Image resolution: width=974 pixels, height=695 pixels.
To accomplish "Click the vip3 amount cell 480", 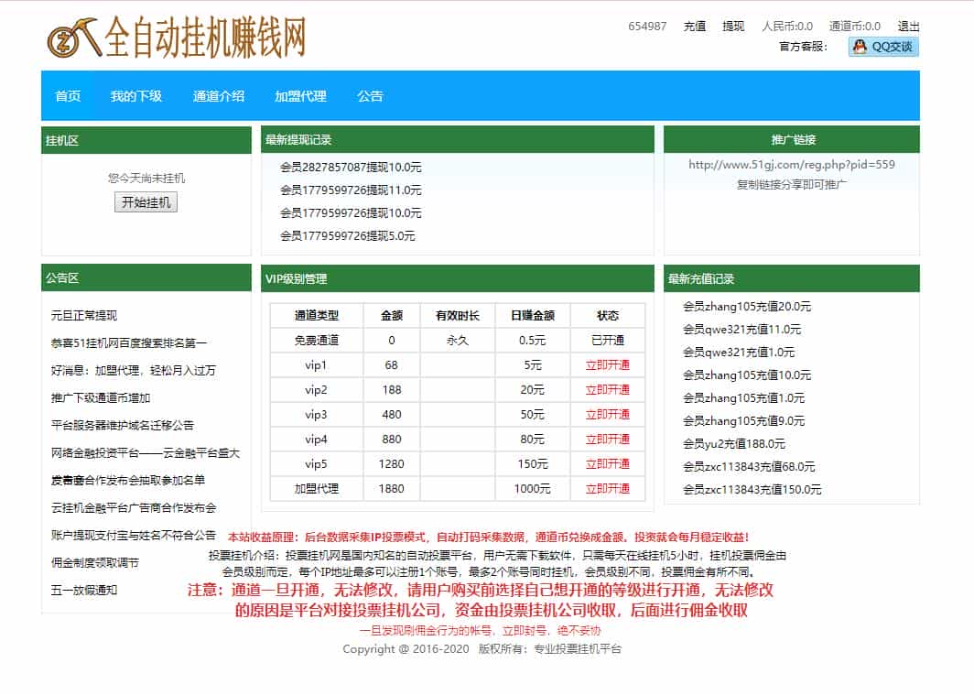I will (392, 414).
